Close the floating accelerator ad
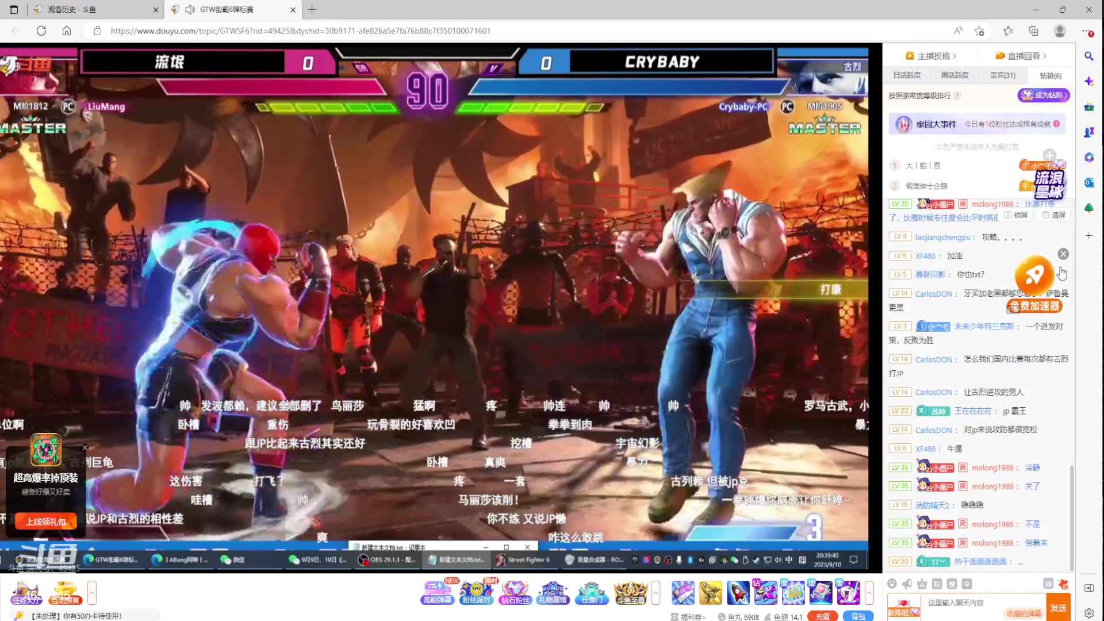This screenshot has width=1104, height=621. (1063, 254)
